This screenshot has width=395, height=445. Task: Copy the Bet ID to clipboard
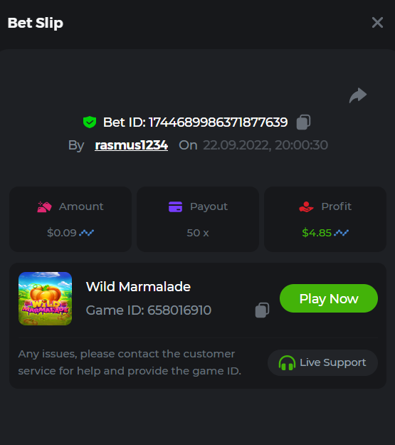(303, 122)
